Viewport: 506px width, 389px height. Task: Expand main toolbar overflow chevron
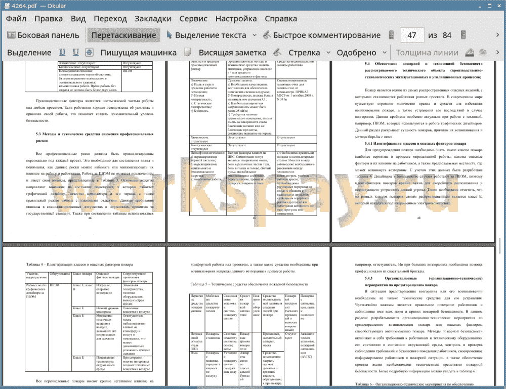(497, 35)
